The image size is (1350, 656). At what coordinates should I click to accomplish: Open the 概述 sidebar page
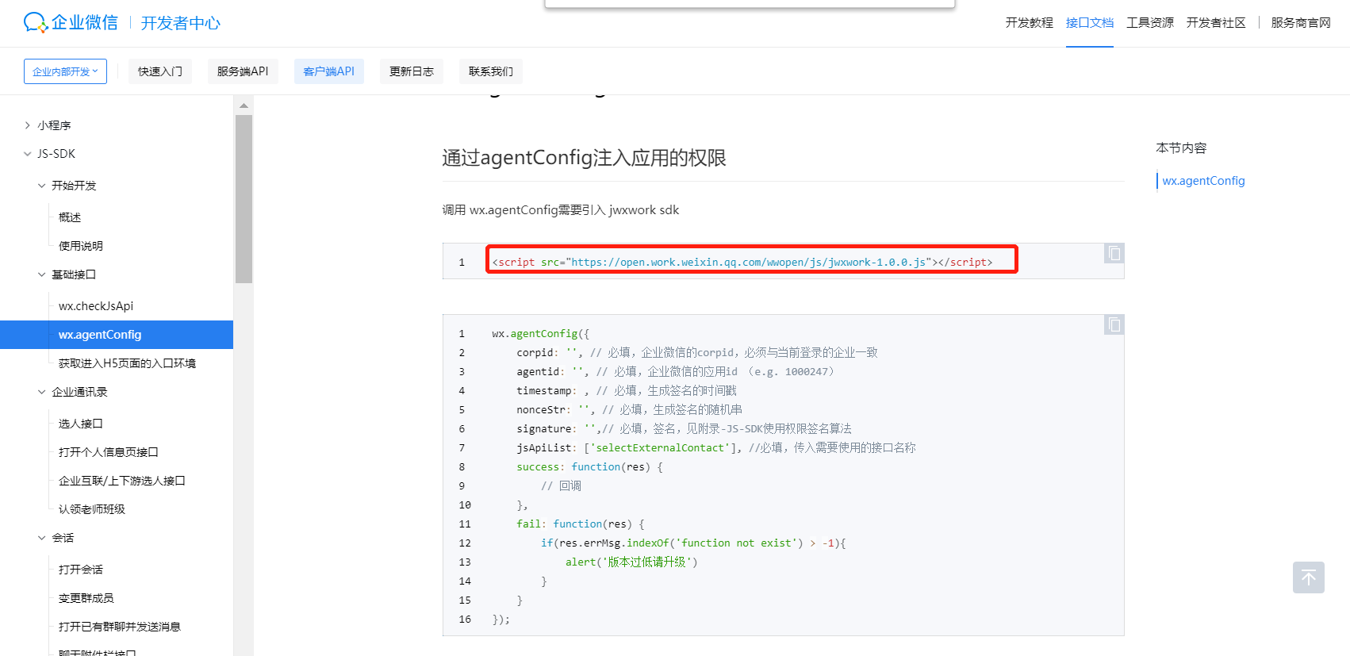click(70, 217)
